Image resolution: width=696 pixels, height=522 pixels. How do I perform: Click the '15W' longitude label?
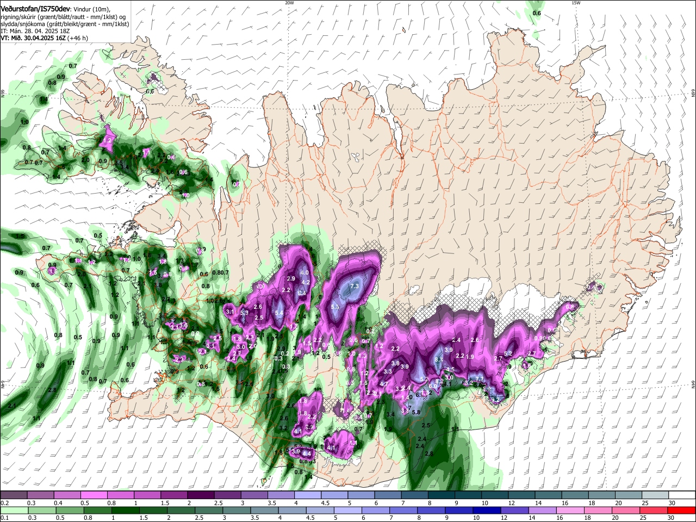coord(576,3)
